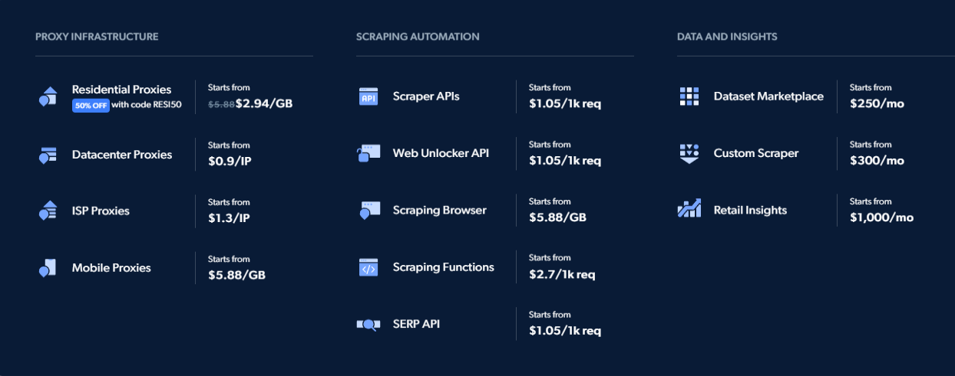Click the Scraping Functions code icon

pos(368,267)
